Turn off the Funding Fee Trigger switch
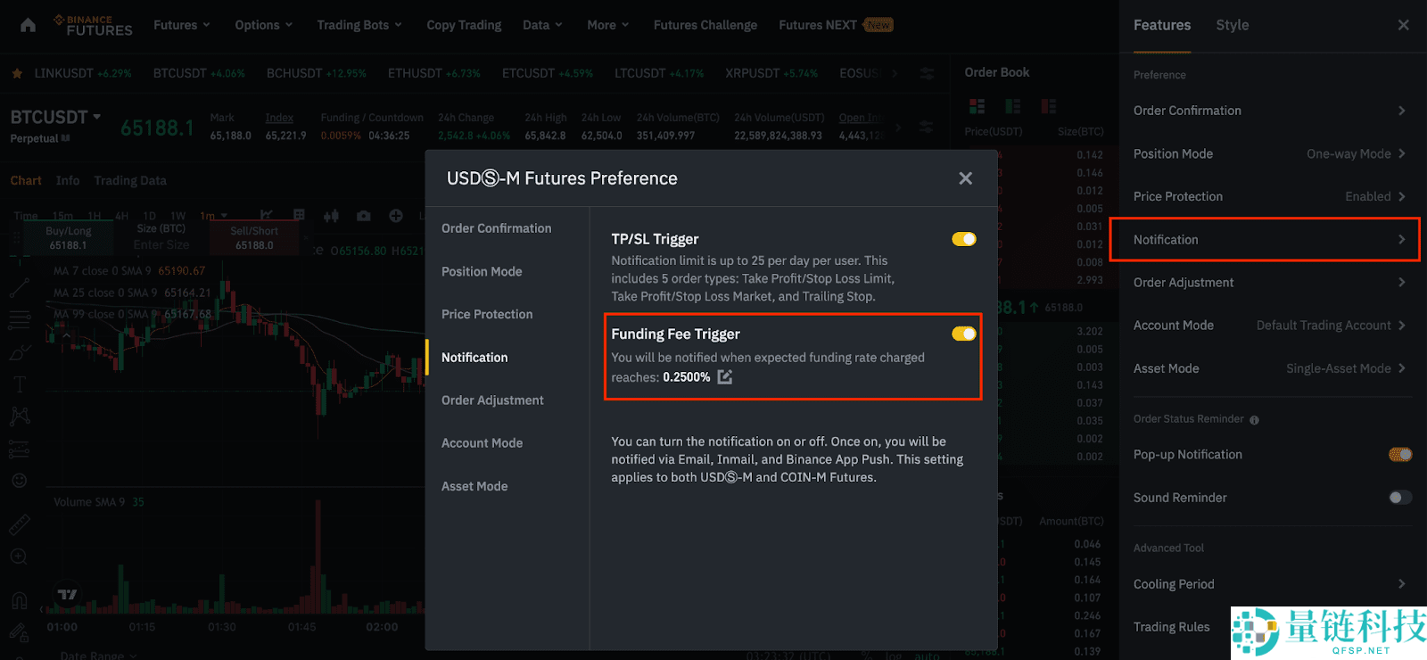The height and width of the screenshot is (660, 1427). pos(963,334)
